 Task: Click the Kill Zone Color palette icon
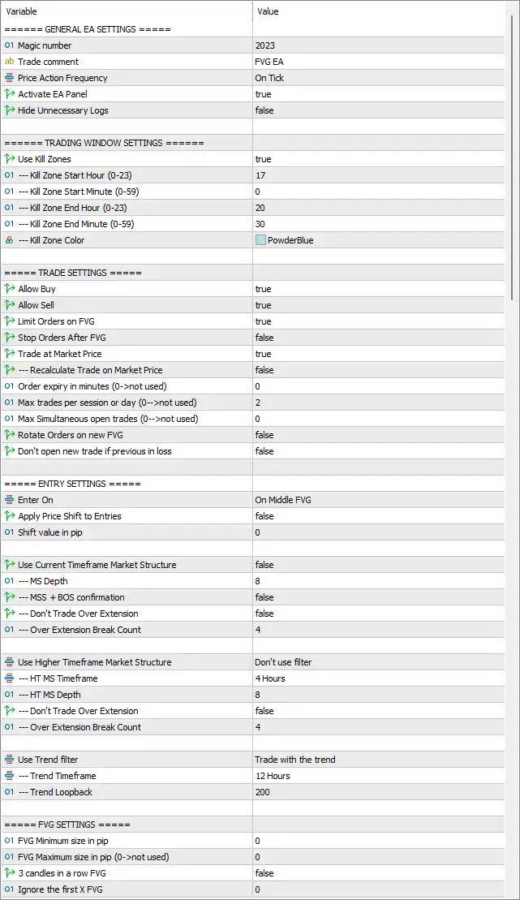click(x=9, y=240)
